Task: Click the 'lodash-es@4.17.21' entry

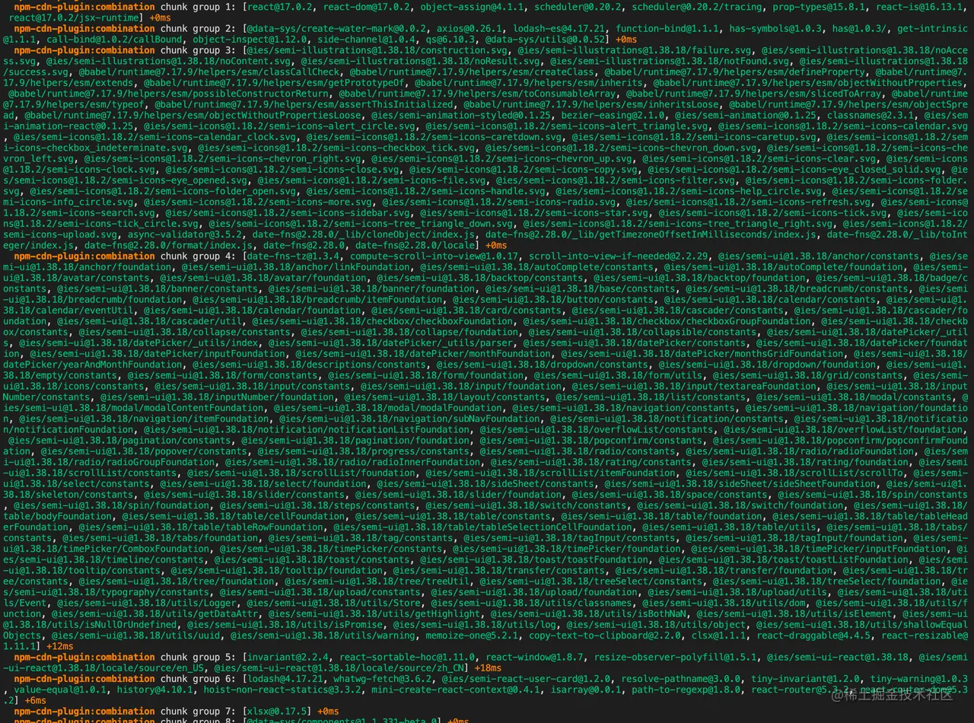Action: (x=559, y=28)
